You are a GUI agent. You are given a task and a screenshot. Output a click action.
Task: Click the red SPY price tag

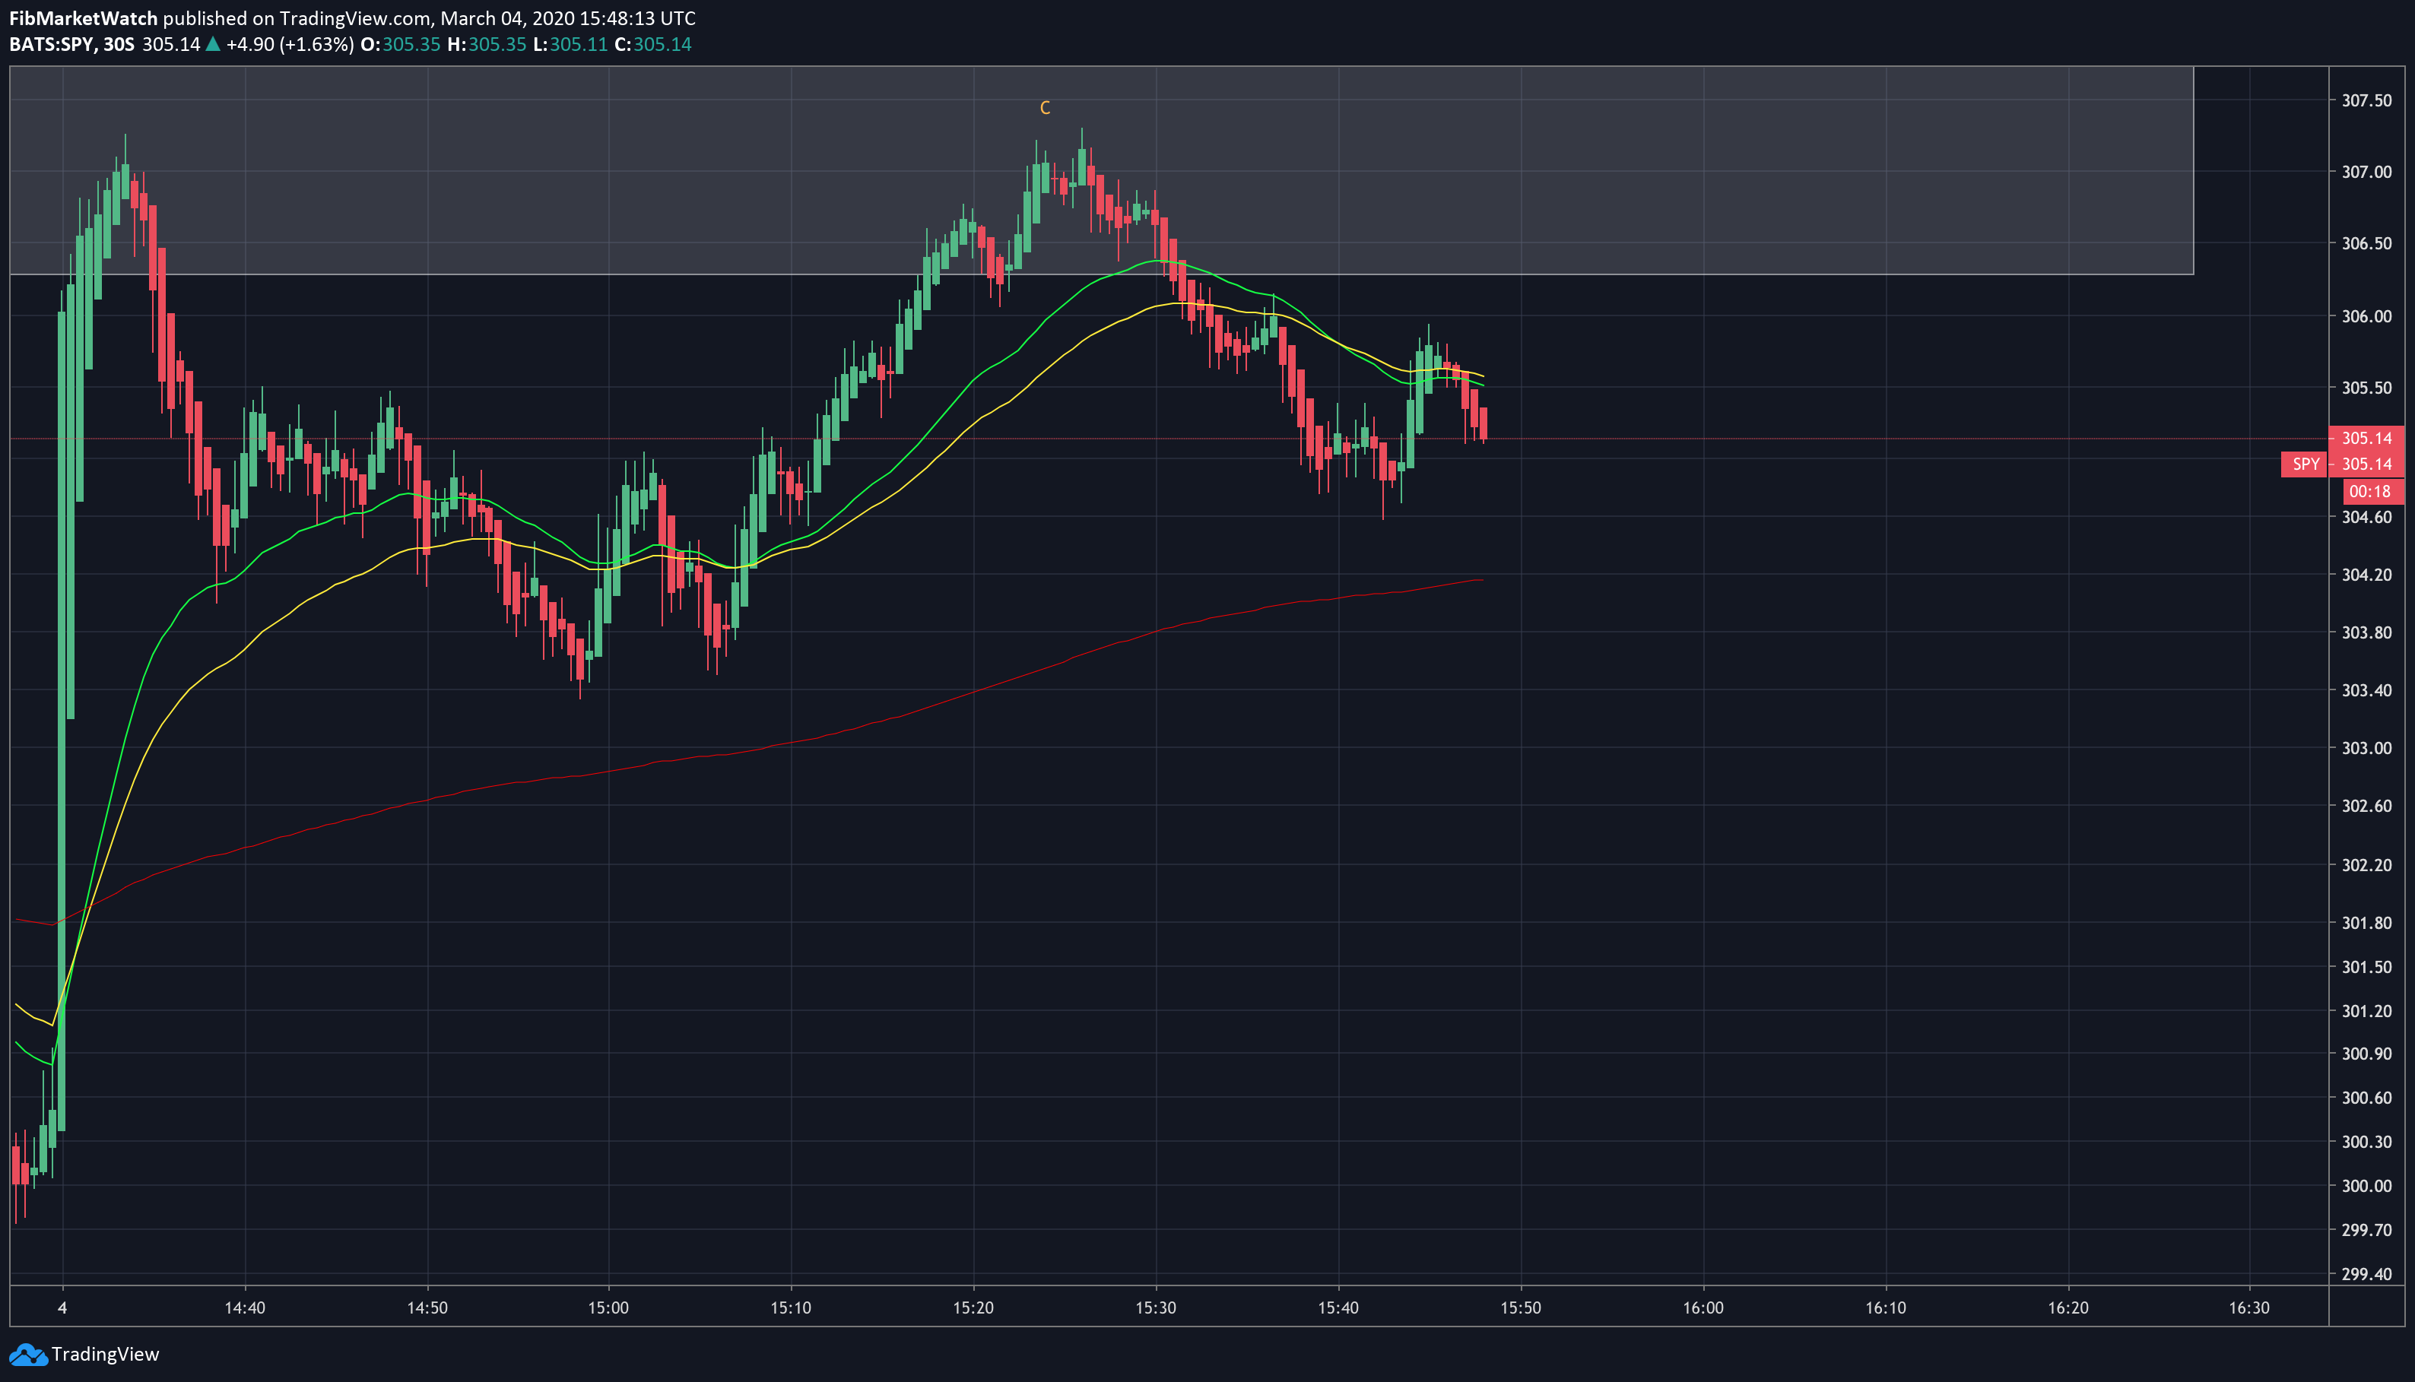click(2306, 464)
